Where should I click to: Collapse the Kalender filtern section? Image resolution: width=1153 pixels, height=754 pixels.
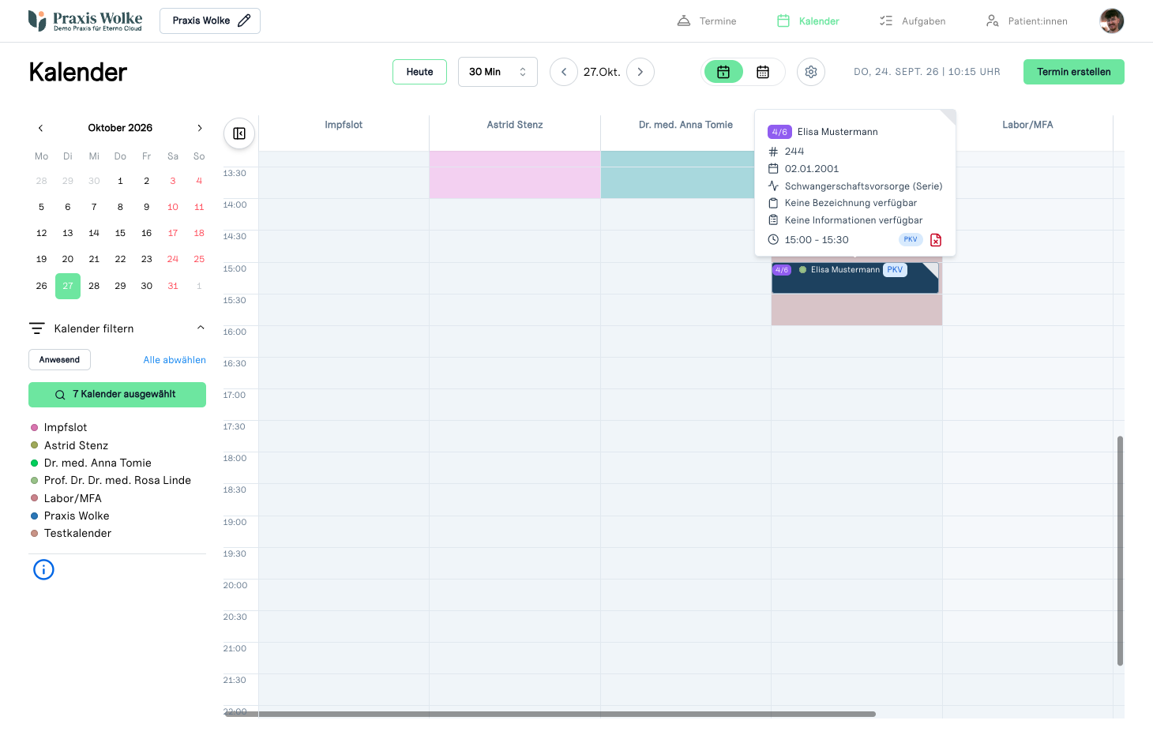tap(201, 328)
